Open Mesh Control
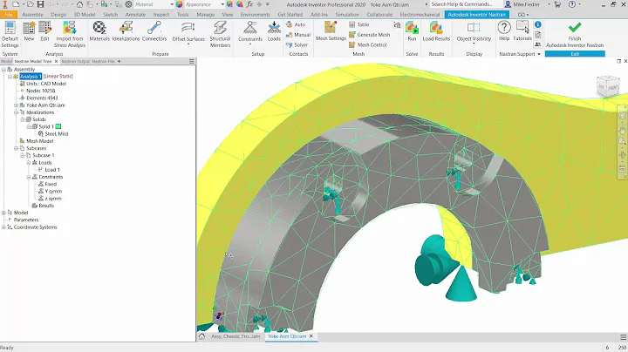Image resolution: width=628 pixels, height=352 pixels. [368, 44]
